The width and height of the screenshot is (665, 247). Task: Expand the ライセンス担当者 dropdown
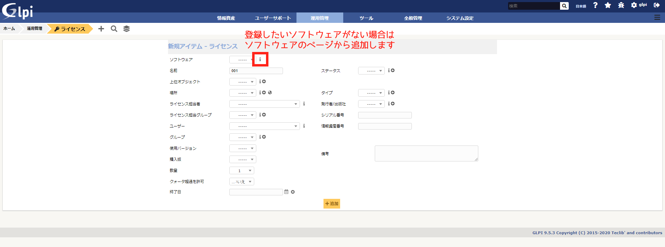tap(264, 104)
